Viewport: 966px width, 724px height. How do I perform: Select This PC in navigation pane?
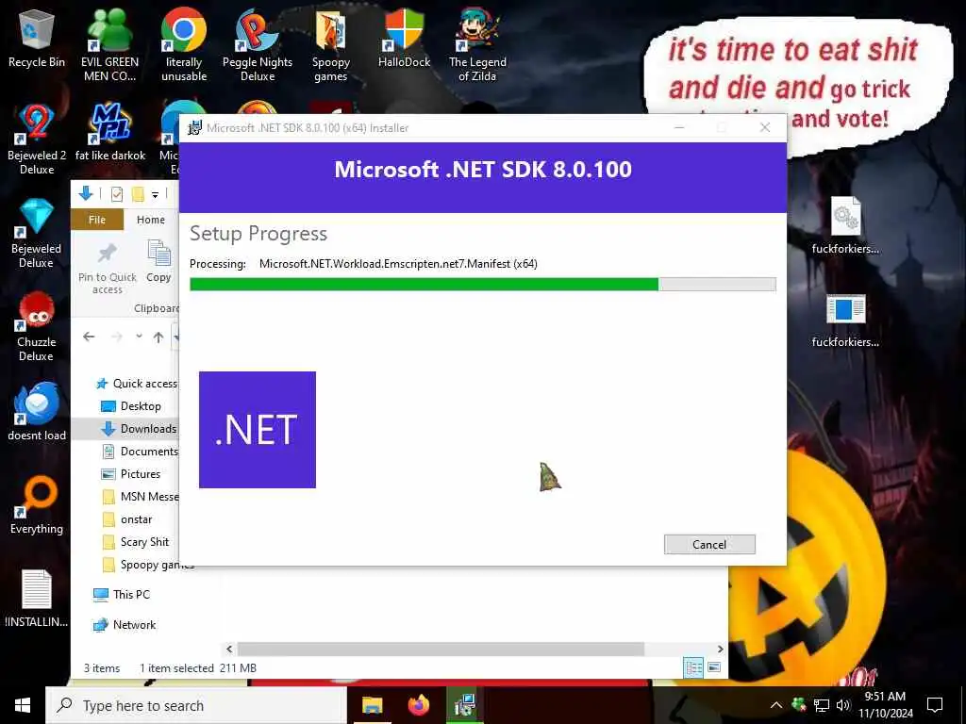click(122, 595)
